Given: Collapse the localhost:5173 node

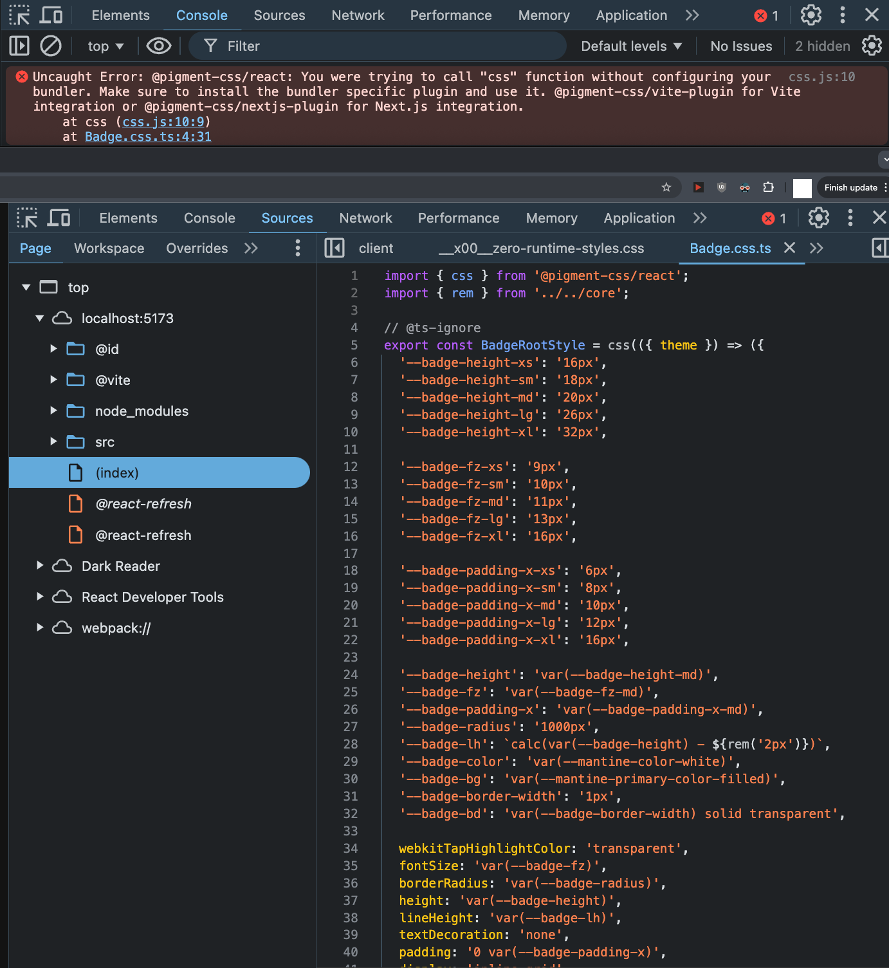Looking at the screenshot, I should coord(40,318).
